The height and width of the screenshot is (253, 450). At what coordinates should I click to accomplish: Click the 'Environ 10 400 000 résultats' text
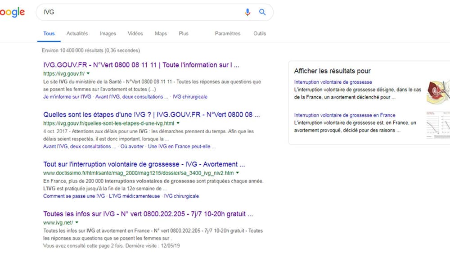91,50
